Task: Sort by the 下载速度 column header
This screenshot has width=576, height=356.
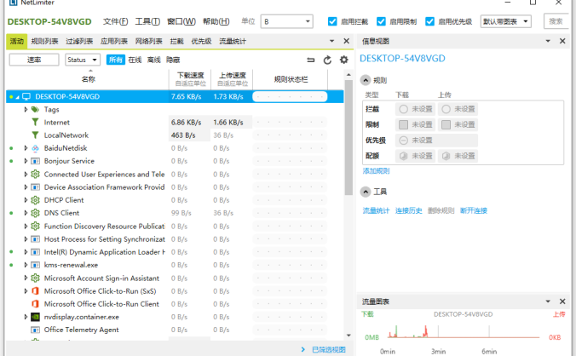Action: point(190,79)
